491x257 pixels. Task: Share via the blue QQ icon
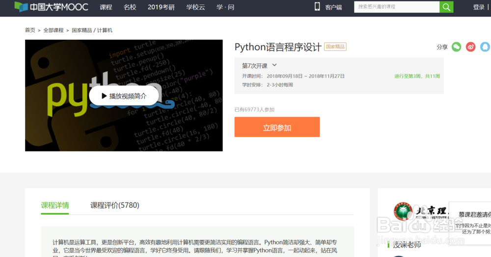tap(485, 47)
